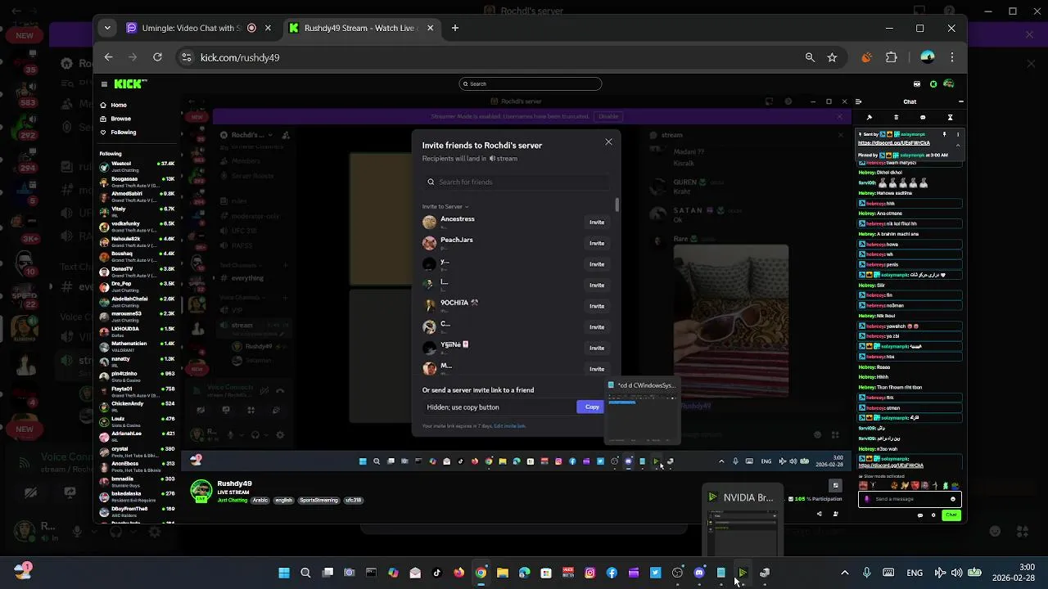This screenshot has height=589, width=1048.
Task: Open the Kick account avatar menu
Action: tap(948, 83)
